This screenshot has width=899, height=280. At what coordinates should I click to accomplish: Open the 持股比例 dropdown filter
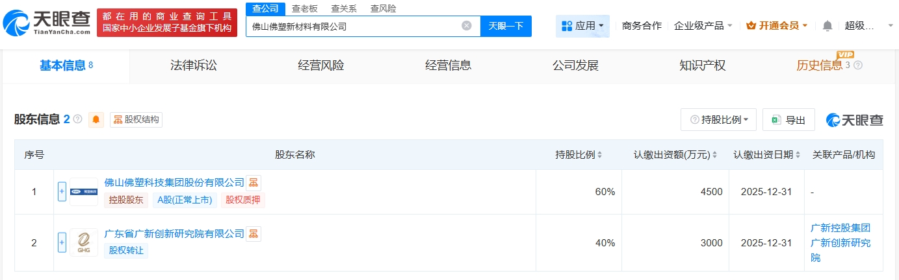[718, 120]
